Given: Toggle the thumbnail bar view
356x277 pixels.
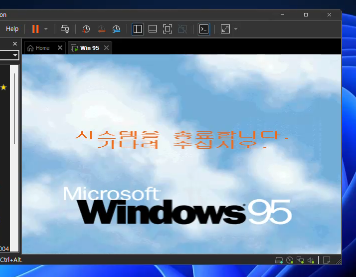Looking at the screenshot, I should (x=153, y=29).
